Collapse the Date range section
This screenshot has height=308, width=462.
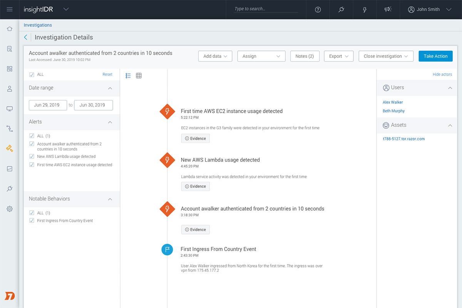click(110, 88)
